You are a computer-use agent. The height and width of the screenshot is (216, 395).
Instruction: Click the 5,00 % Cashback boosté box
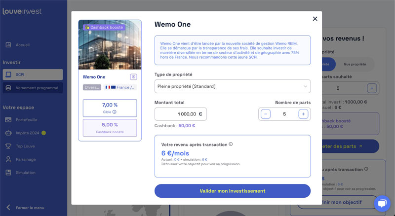[110, 128]
